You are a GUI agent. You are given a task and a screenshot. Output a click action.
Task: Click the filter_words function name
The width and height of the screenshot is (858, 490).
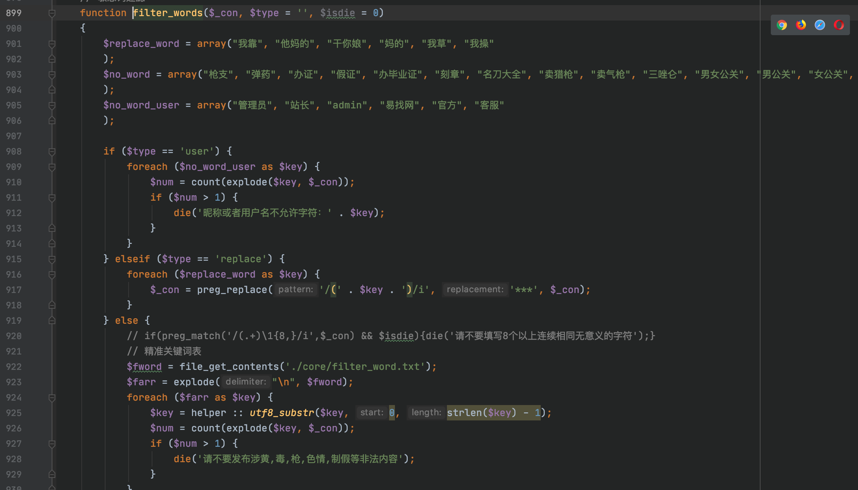pyautogui.click(x=168, y=13)
